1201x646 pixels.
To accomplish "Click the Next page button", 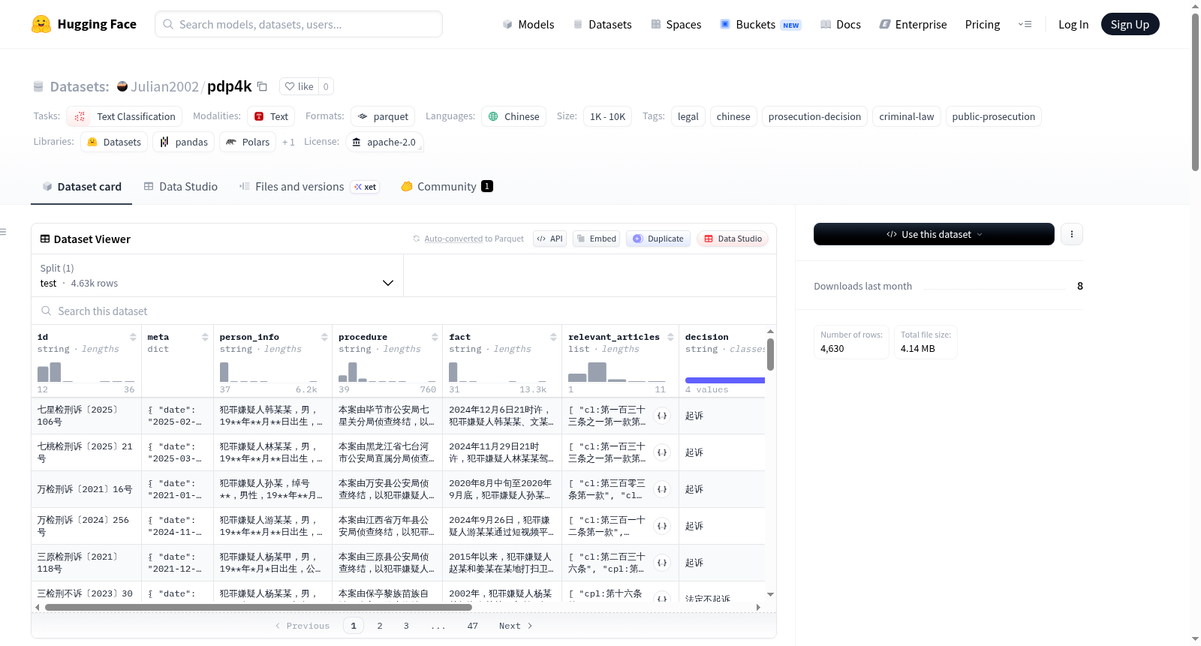I will (516, 626).
